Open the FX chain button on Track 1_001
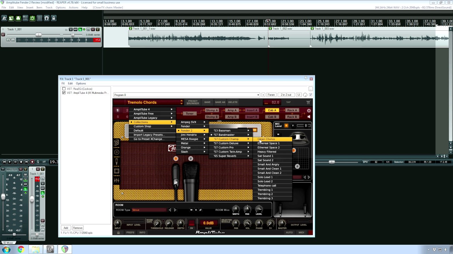Screen dimensions: 453x254 pos(80,30)
